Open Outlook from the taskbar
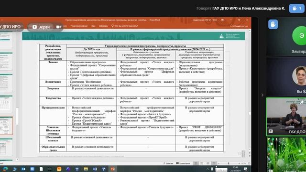Image resolution: width=306 pixels, height=172 pixels. point(23,169)
